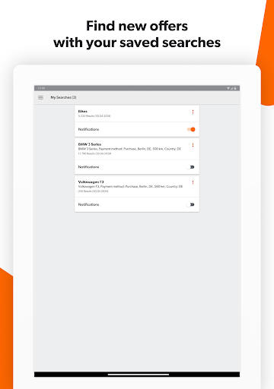
Task: Open the BMW 3 Series saved search
Action: coord(137,149)
